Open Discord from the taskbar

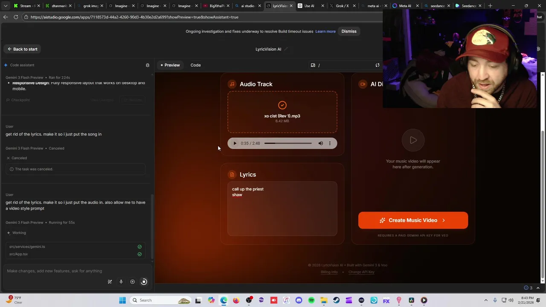pyautogui.click(x=299, y=300)
